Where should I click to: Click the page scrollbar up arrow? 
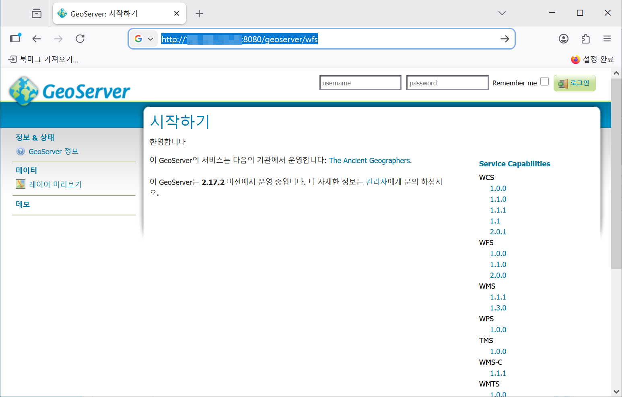coord(616,73)
